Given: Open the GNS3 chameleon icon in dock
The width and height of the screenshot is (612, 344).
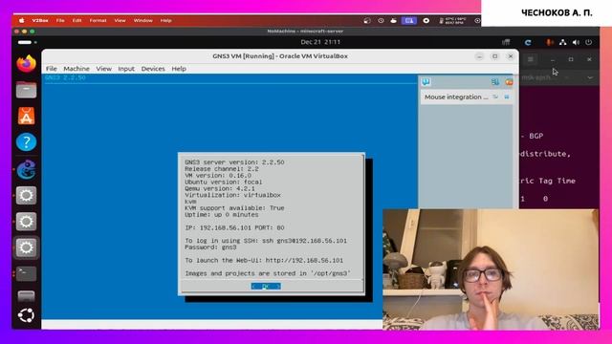Looking at the screenshot, I should (26, 169).
